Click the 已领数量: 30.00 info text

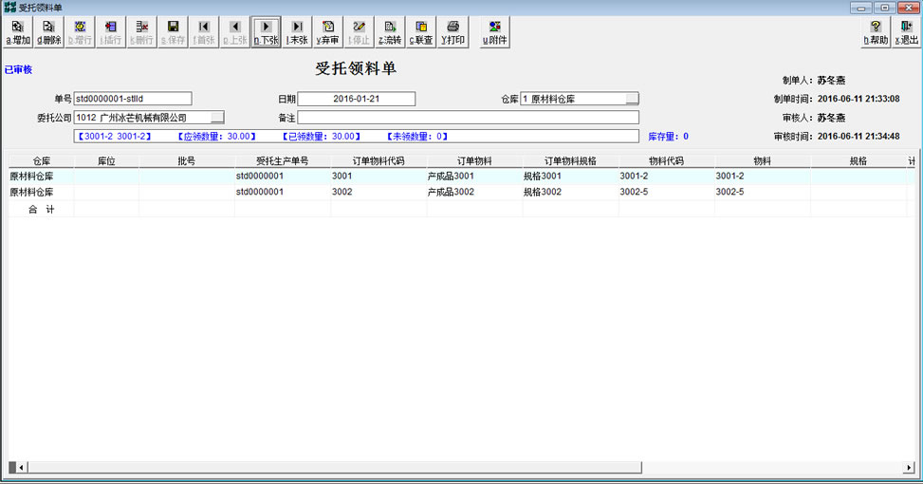(322, 137)
